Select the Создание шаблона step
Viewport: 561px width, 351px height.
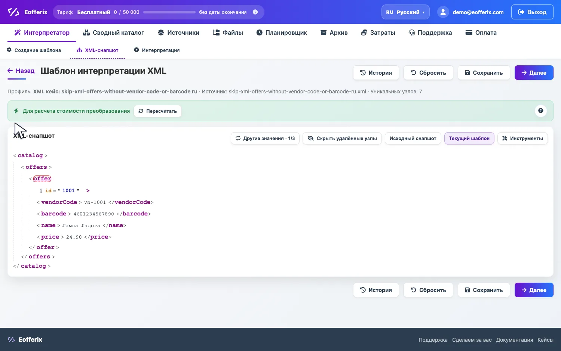coord(34,50)
